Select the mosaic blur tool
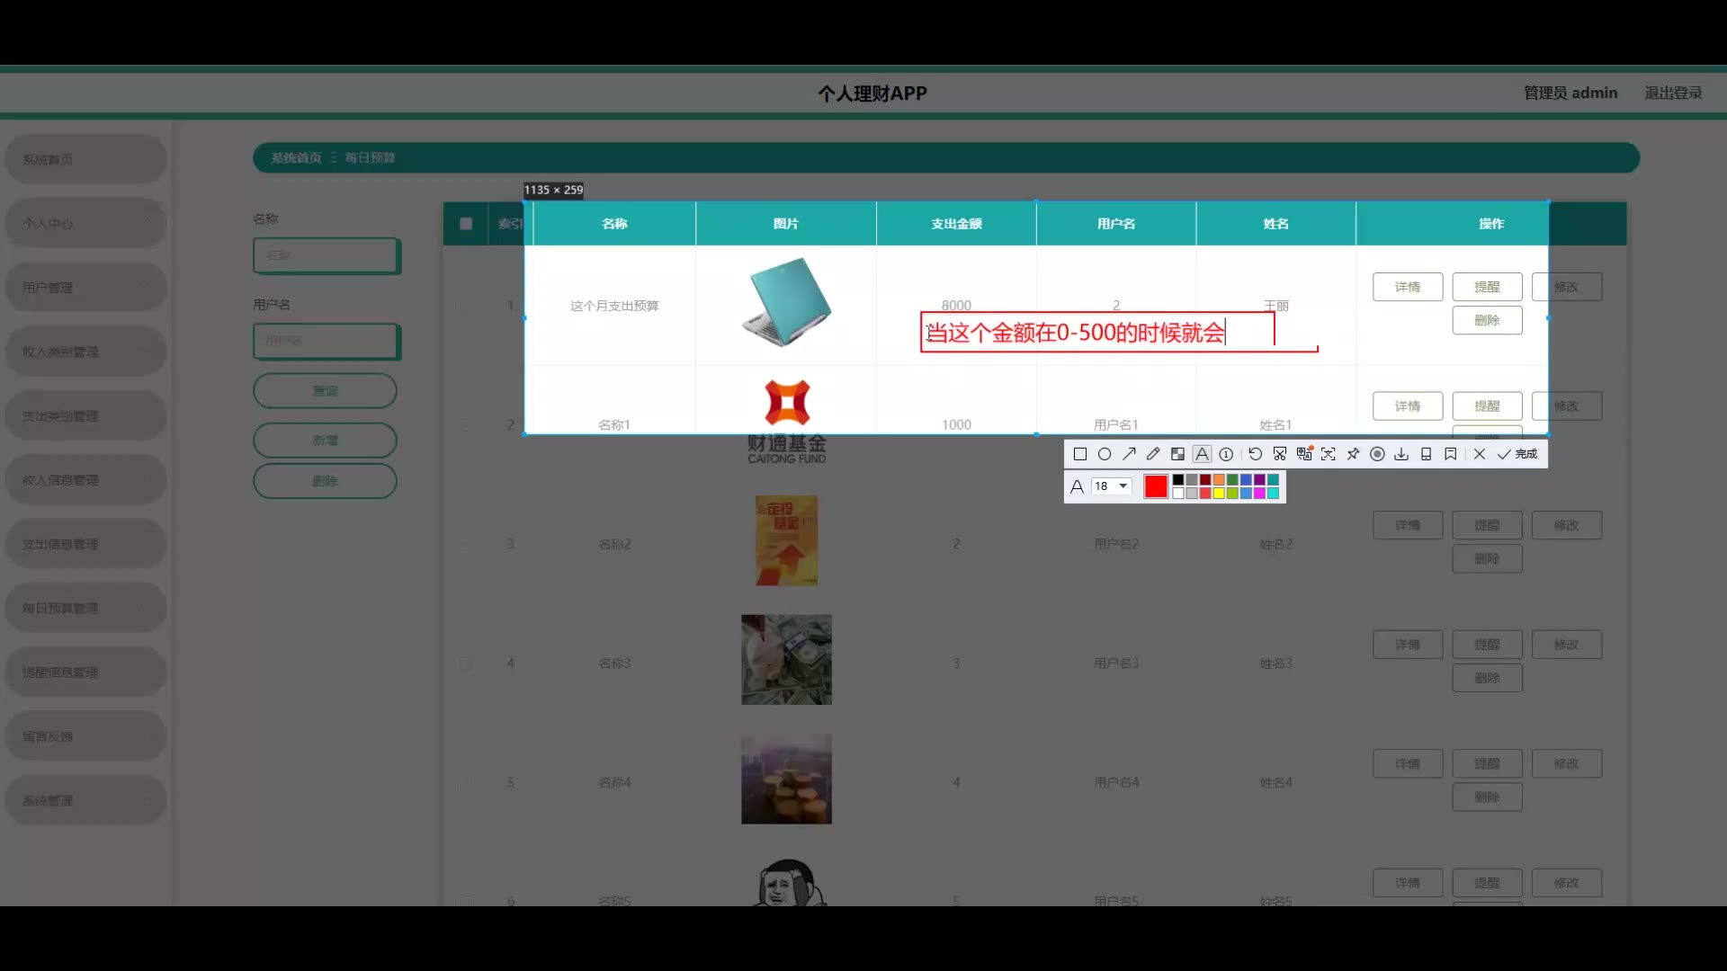1727x971 pixels. [x=1177, y=454]
